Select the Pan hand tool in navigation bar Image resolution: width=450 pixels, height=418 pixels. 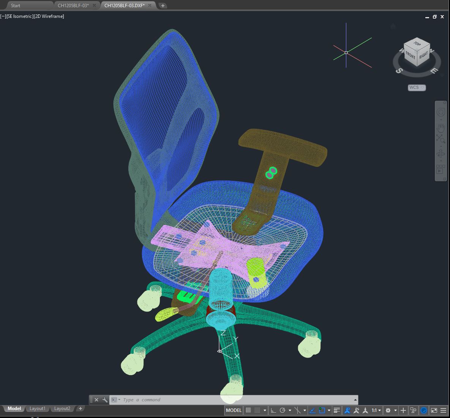click(441, 128)
